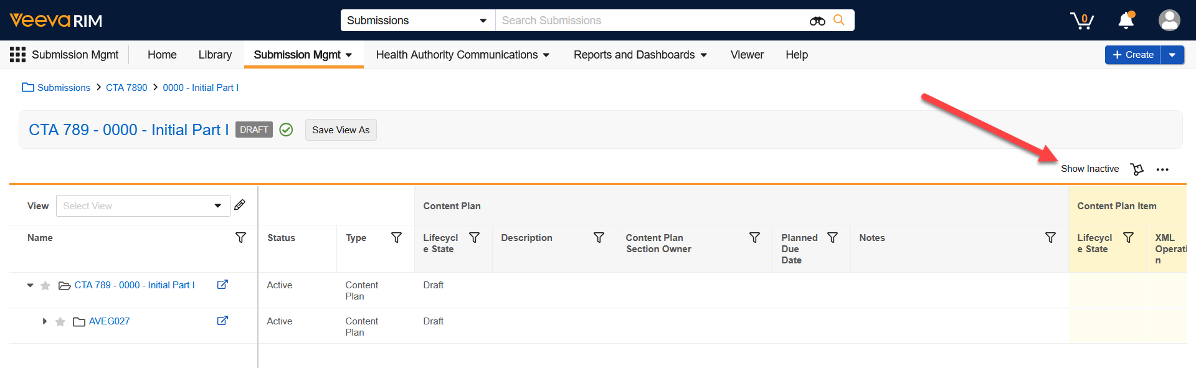Open Create button dropdown arrow
This screenshot has width=1196, height=368.
pyautogui.click(x=1172, y=55)
